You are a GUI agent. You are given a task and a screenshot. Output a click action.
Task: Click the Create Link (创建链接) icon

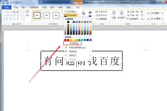tap(101, 19)
